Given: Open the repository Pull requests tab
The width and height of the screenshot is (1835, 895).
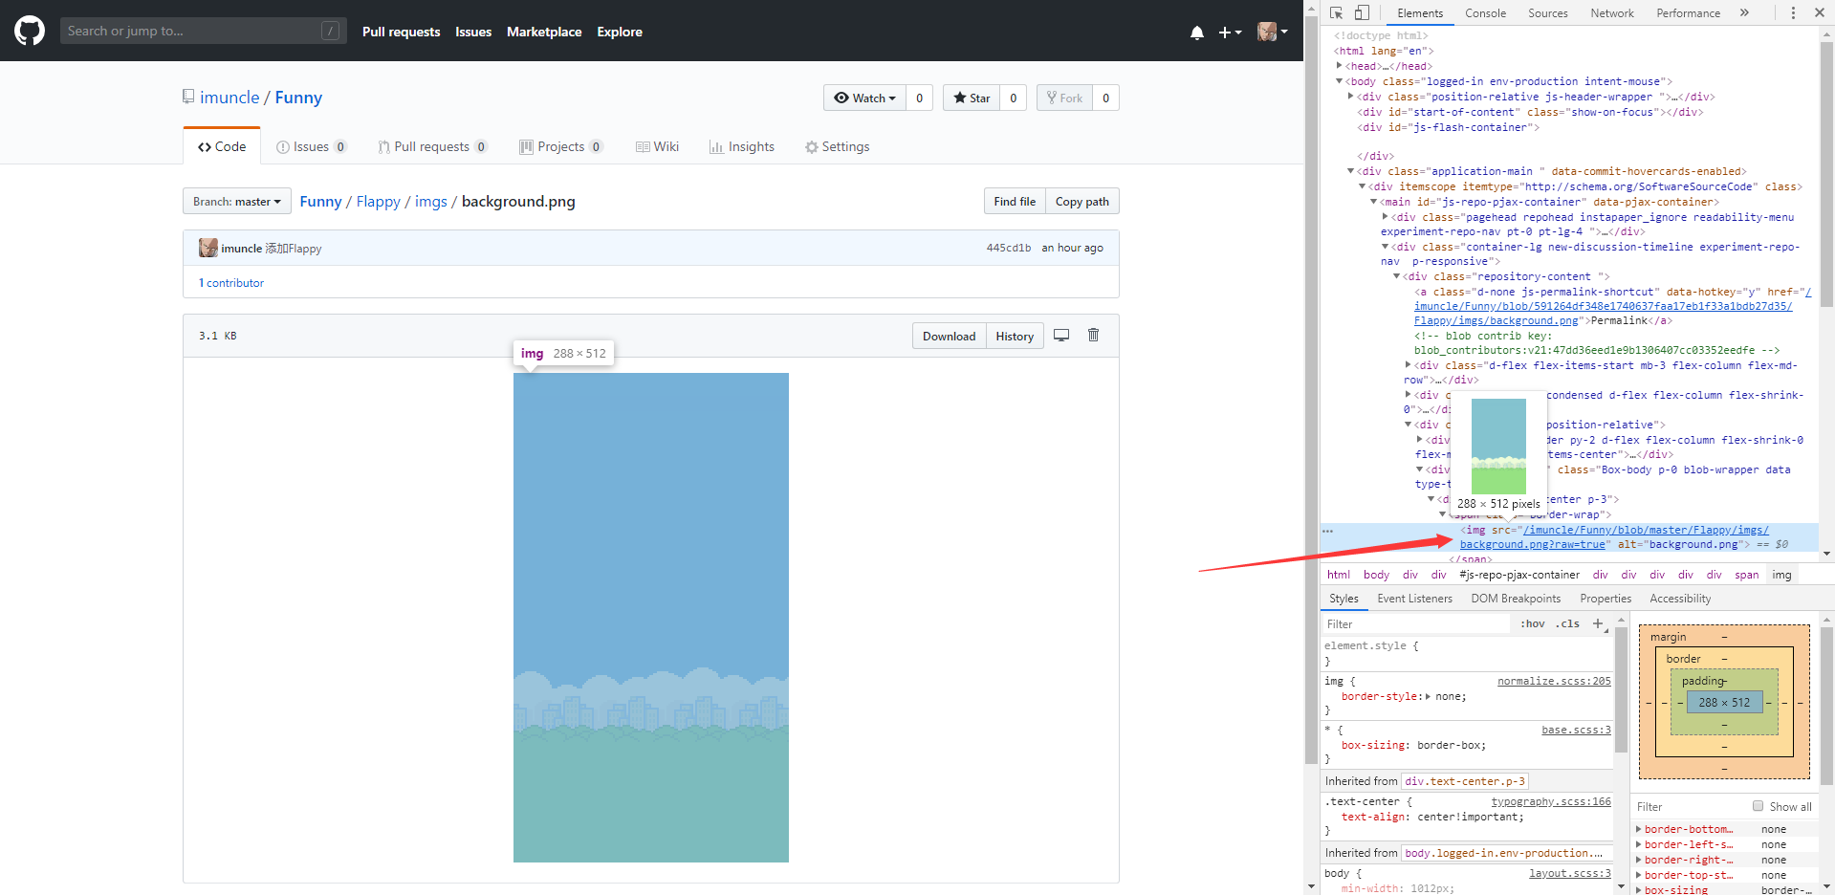Looking at the screenshot, I should tap(432, 146).
